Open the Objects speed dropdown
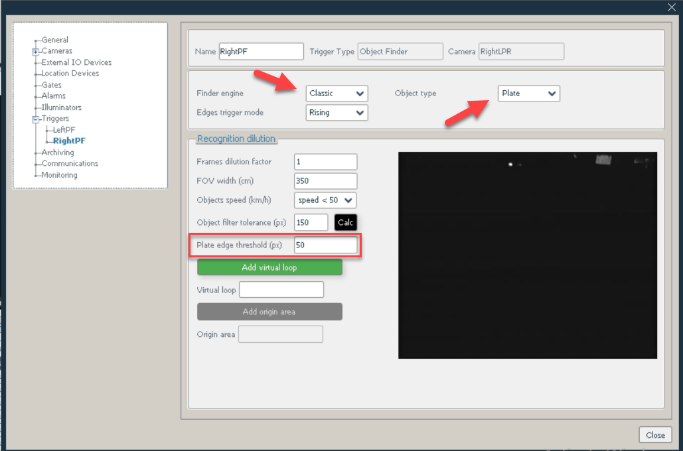Screen dimensions: 683x451 325,200
